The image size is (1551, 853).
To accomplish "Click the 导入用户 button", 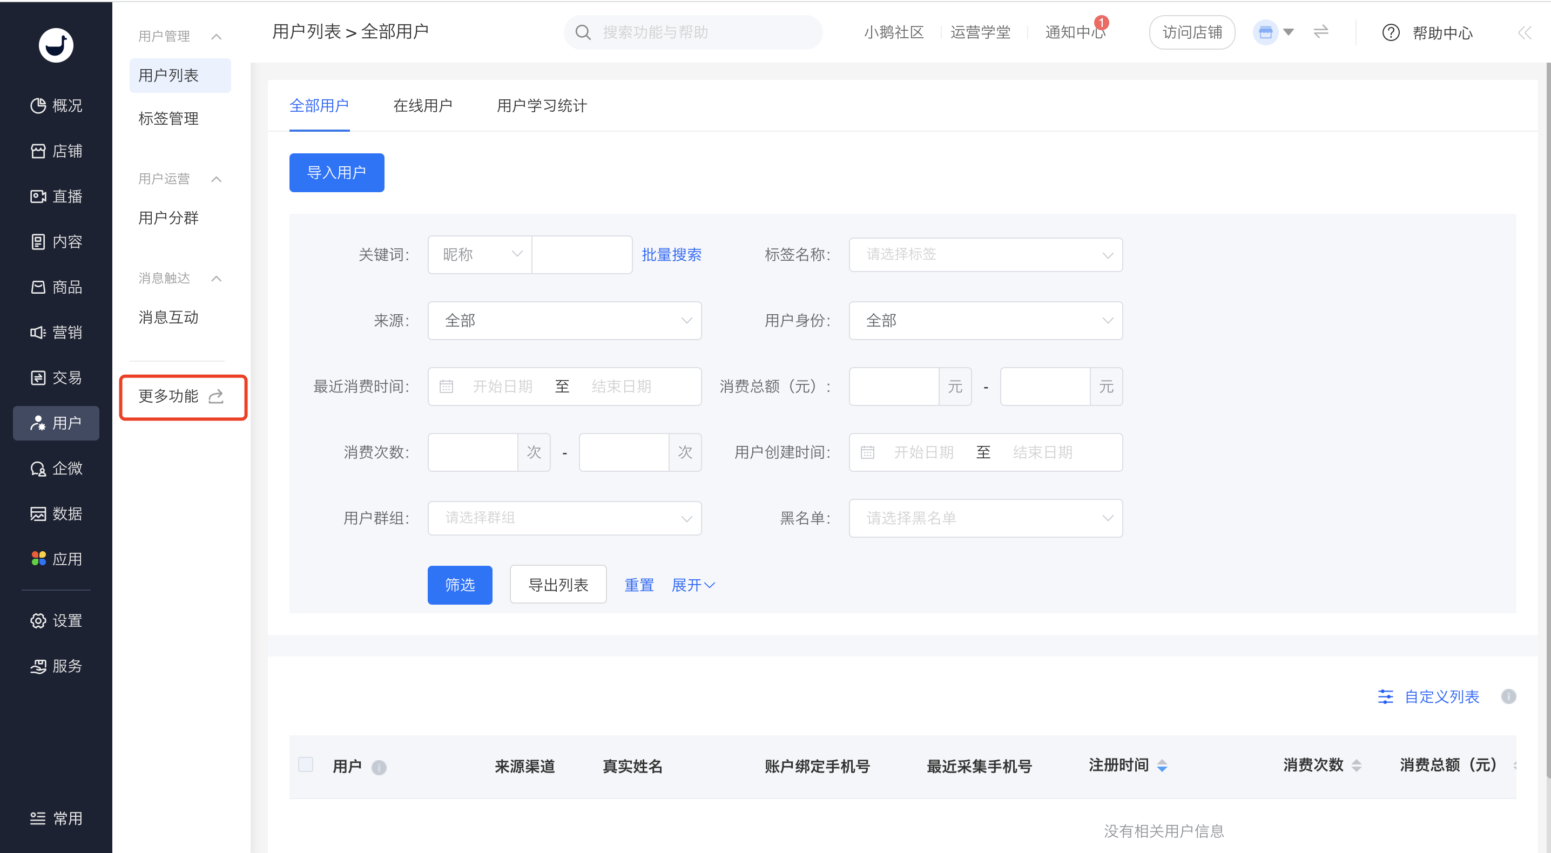I will point(336,173).
